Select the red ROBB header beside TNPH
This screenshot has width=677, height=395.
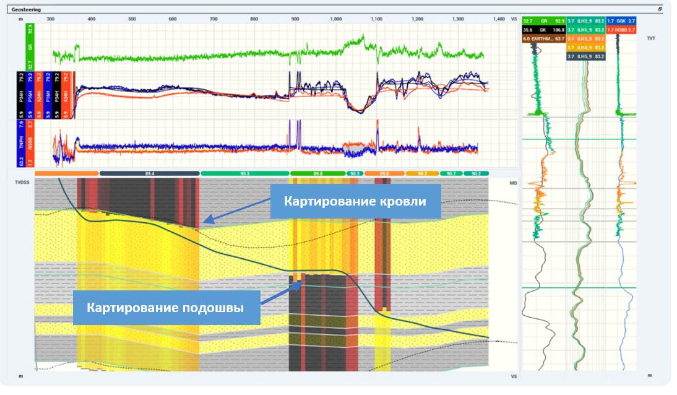(x=30, y=143)
